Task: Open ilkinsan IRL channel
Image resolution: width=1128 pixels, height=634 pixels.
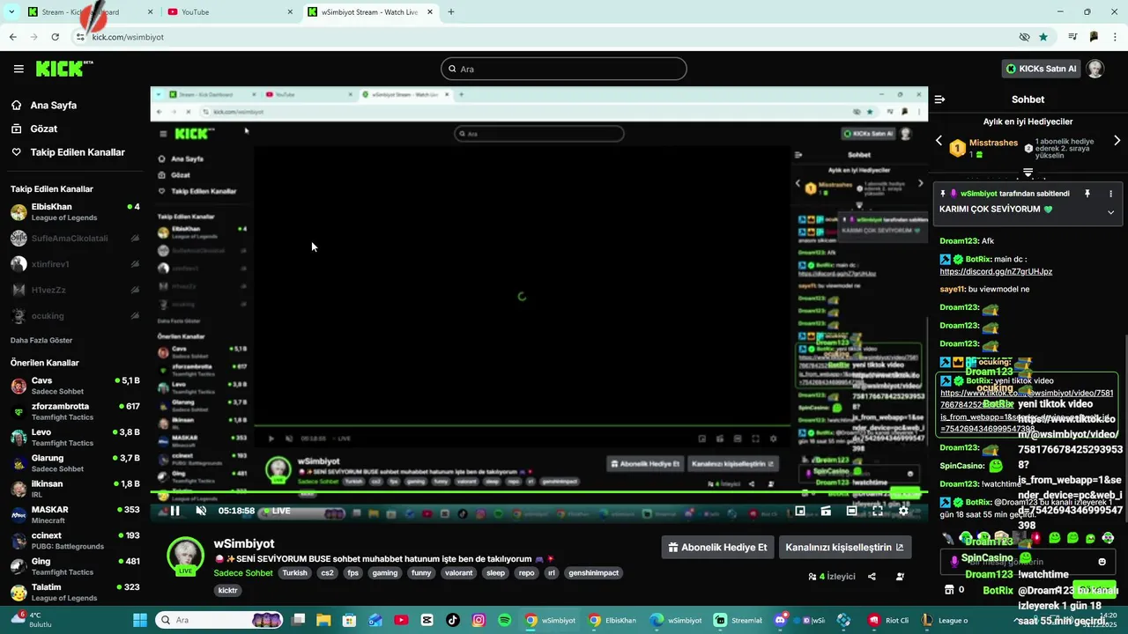Action: (74, 489)
